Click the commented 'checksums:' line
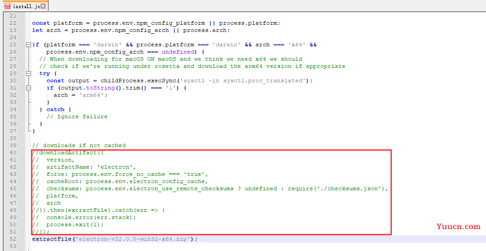The width and height of the screenshot is (486, 251). (210, 188)
